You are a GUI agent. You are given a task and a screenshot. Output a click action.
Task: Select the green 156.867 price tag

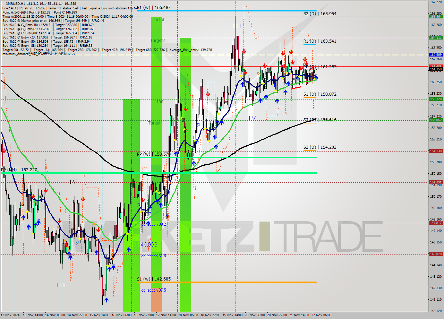pos(436,120)
